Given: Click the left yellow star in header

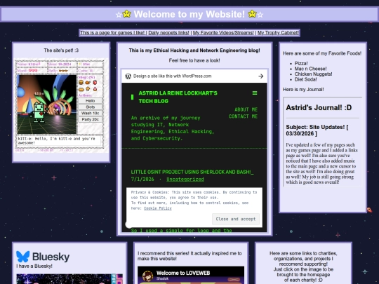Looking at the screenshot, I should 126,14.
